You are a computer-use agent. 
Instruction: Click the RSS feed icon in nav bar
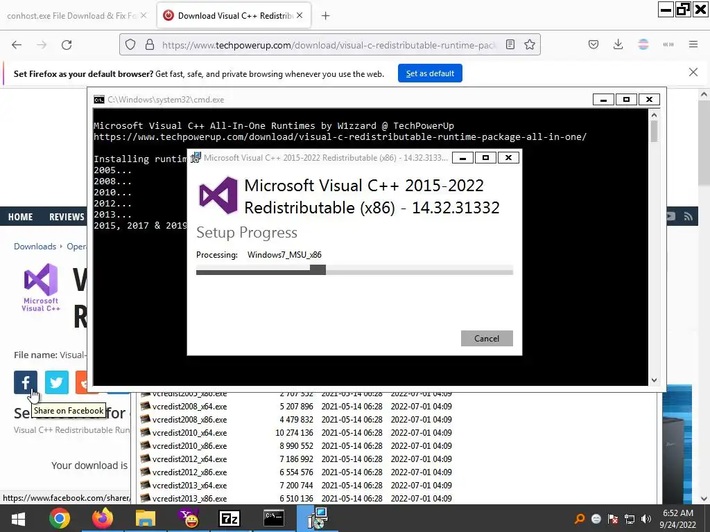(x=689, y=217)
